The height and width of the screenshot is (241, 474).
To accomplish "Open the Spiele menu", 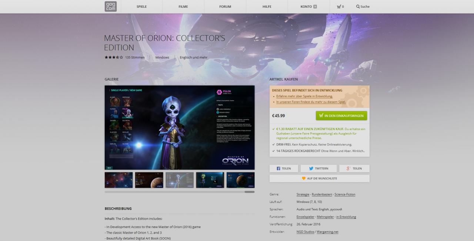I will coord(141,7).
